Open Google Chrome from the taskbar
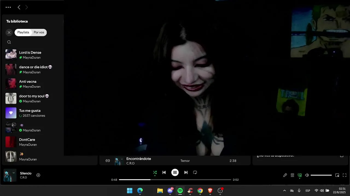Image resolution: width=350 pixels, height=196 pixels. tap(200, 191)
